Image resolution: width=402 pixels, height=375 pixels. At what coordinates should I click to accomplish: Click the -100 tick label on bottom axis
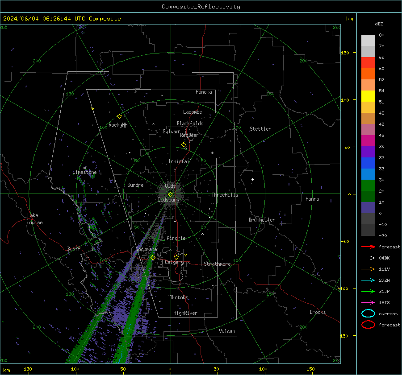[74, 369]
